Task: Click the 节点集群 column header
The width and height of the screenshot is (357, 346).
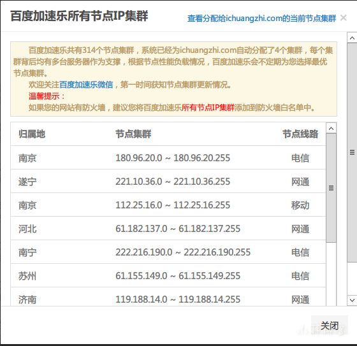Action: [x=133, y=134]
